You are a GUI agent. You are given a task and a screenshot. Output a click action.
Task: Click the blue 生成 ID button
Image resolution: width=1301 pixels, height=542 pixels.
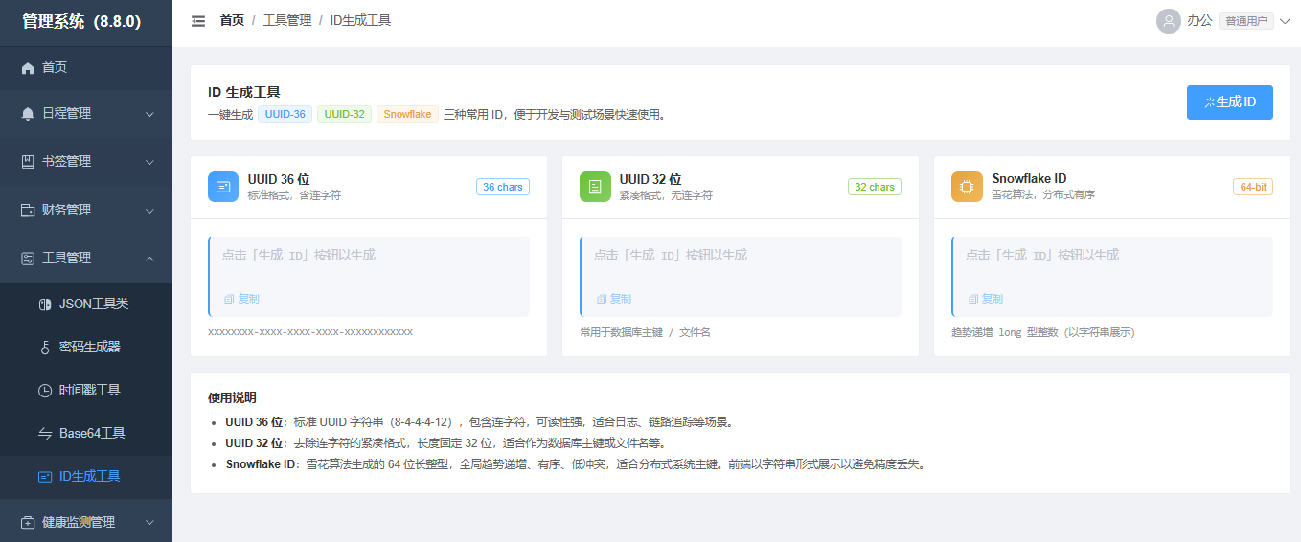[1229, 102]
